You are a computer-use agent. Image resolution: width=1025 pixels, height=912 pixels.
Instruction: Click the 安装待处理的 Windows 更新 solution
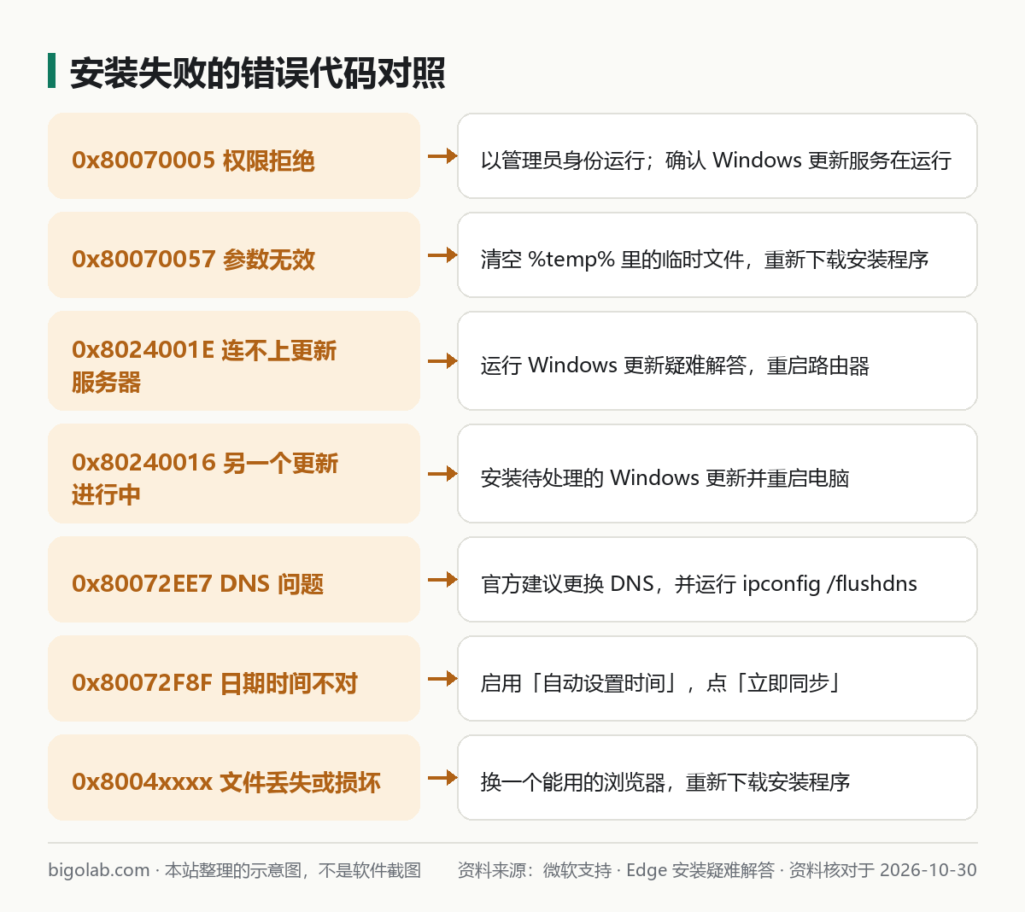[717, 474]
